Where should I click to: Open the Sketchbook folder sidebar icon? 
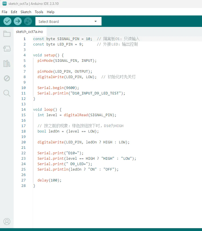click(7, 34)
